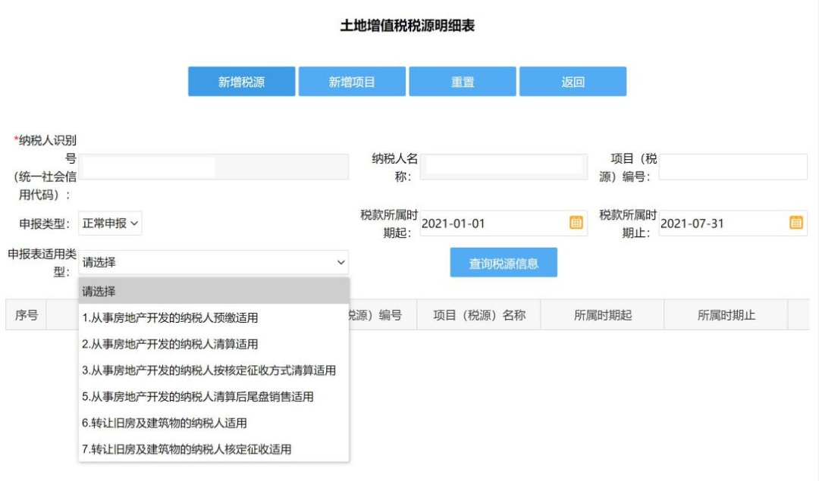Image resolution: width=819 pixels, height=481 pixels.
Task: Open the 税款所属时期起 calendar picker icon
Action: coord(576,223)
